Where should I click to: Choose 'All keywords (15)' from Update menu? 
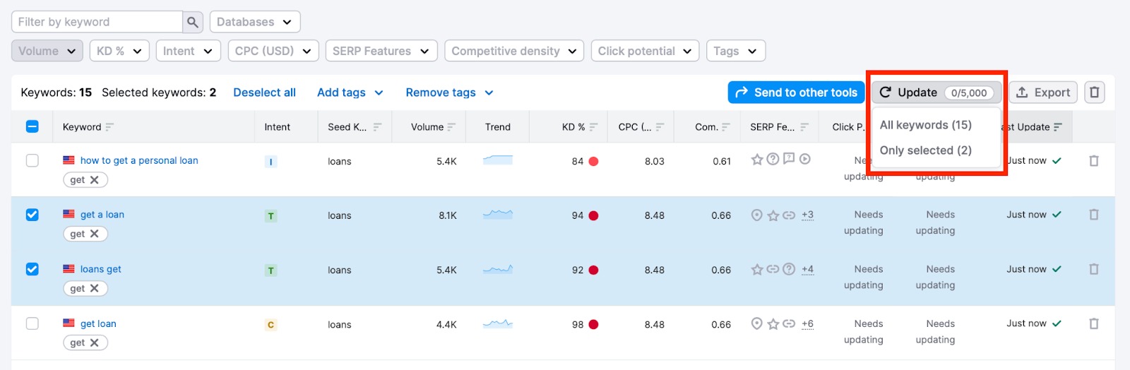tap(925, 125)
